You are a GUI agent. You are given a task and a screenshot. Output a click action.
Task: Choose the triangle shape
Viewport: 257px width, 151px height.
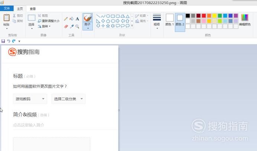tap(127, 16)
